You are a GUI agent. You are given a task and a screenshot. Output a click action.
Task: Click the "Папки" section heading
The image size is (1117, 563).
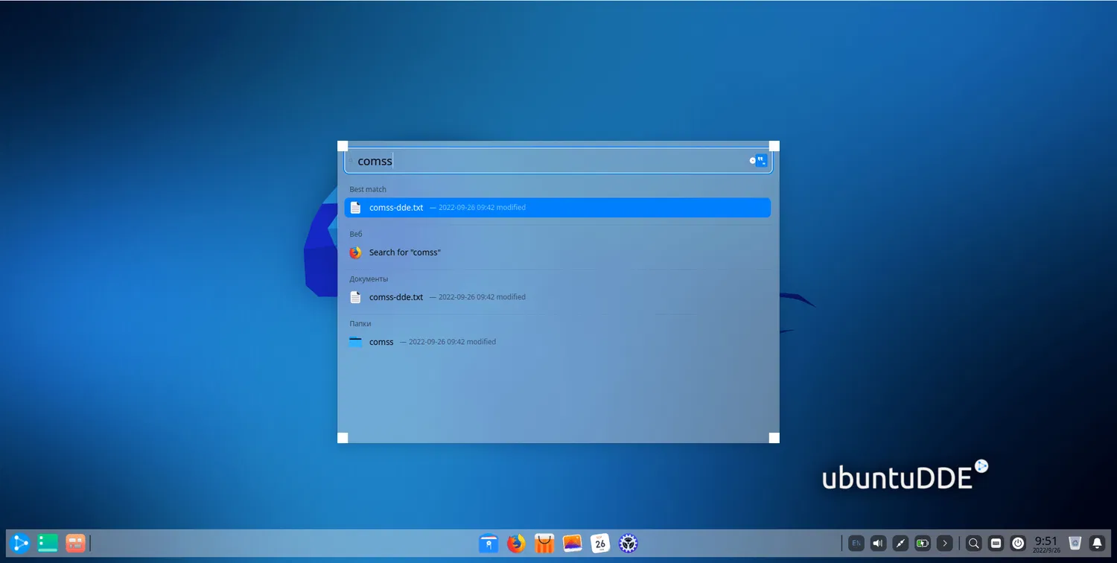(360, 323)
